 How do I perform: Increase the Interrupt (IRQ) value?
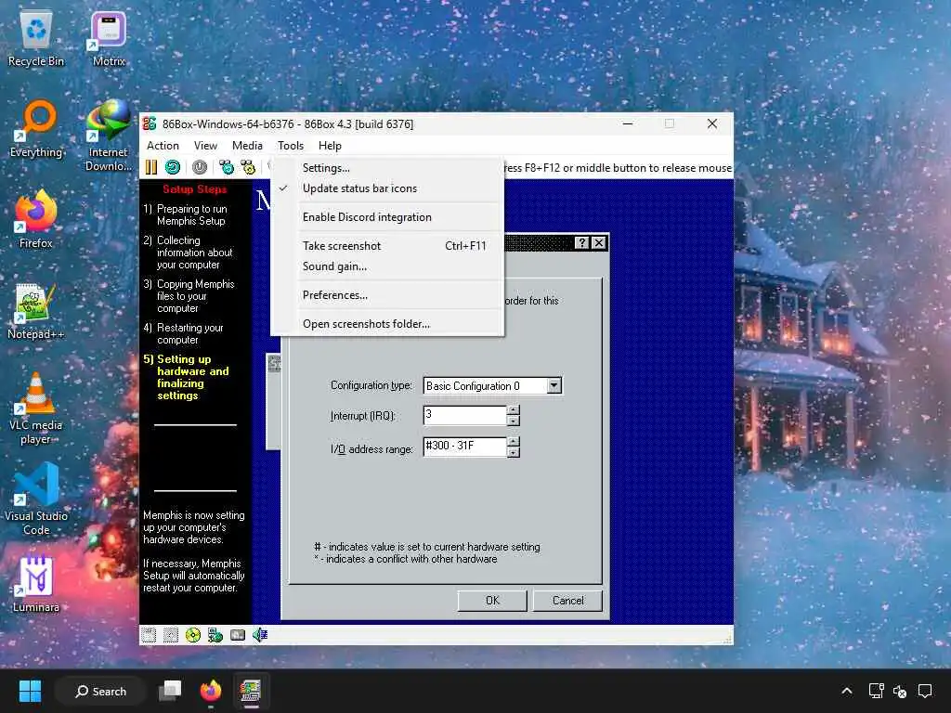513,409
